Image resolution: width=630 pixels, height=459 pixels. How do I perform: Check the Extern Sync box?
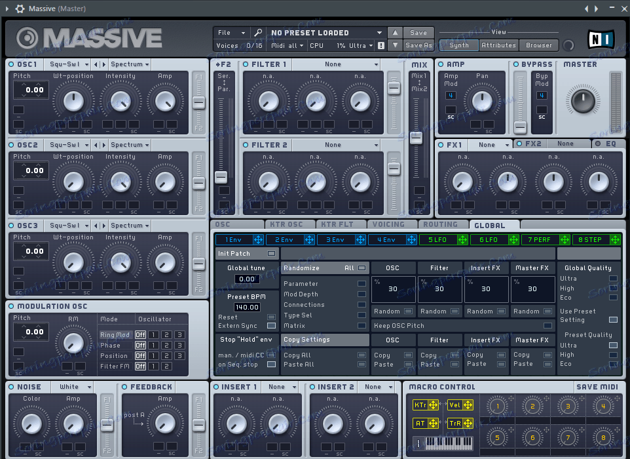click(272, 325)
